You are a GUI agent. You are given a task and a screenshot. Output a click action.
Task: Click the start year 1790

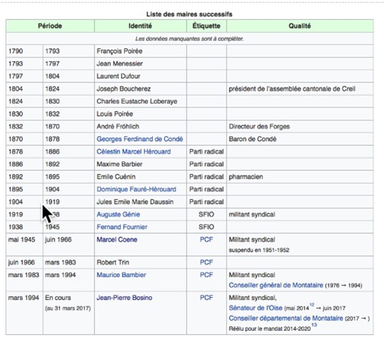[x=15, y=51]
